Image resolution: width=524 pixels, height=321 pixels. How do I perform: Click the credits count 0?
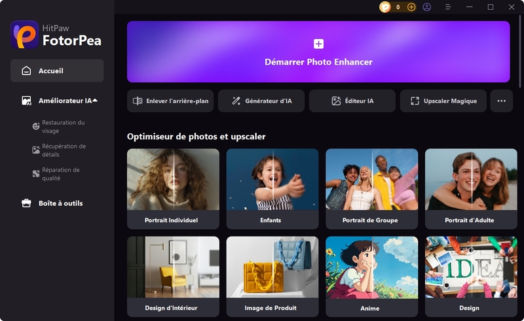pos(398,7)
